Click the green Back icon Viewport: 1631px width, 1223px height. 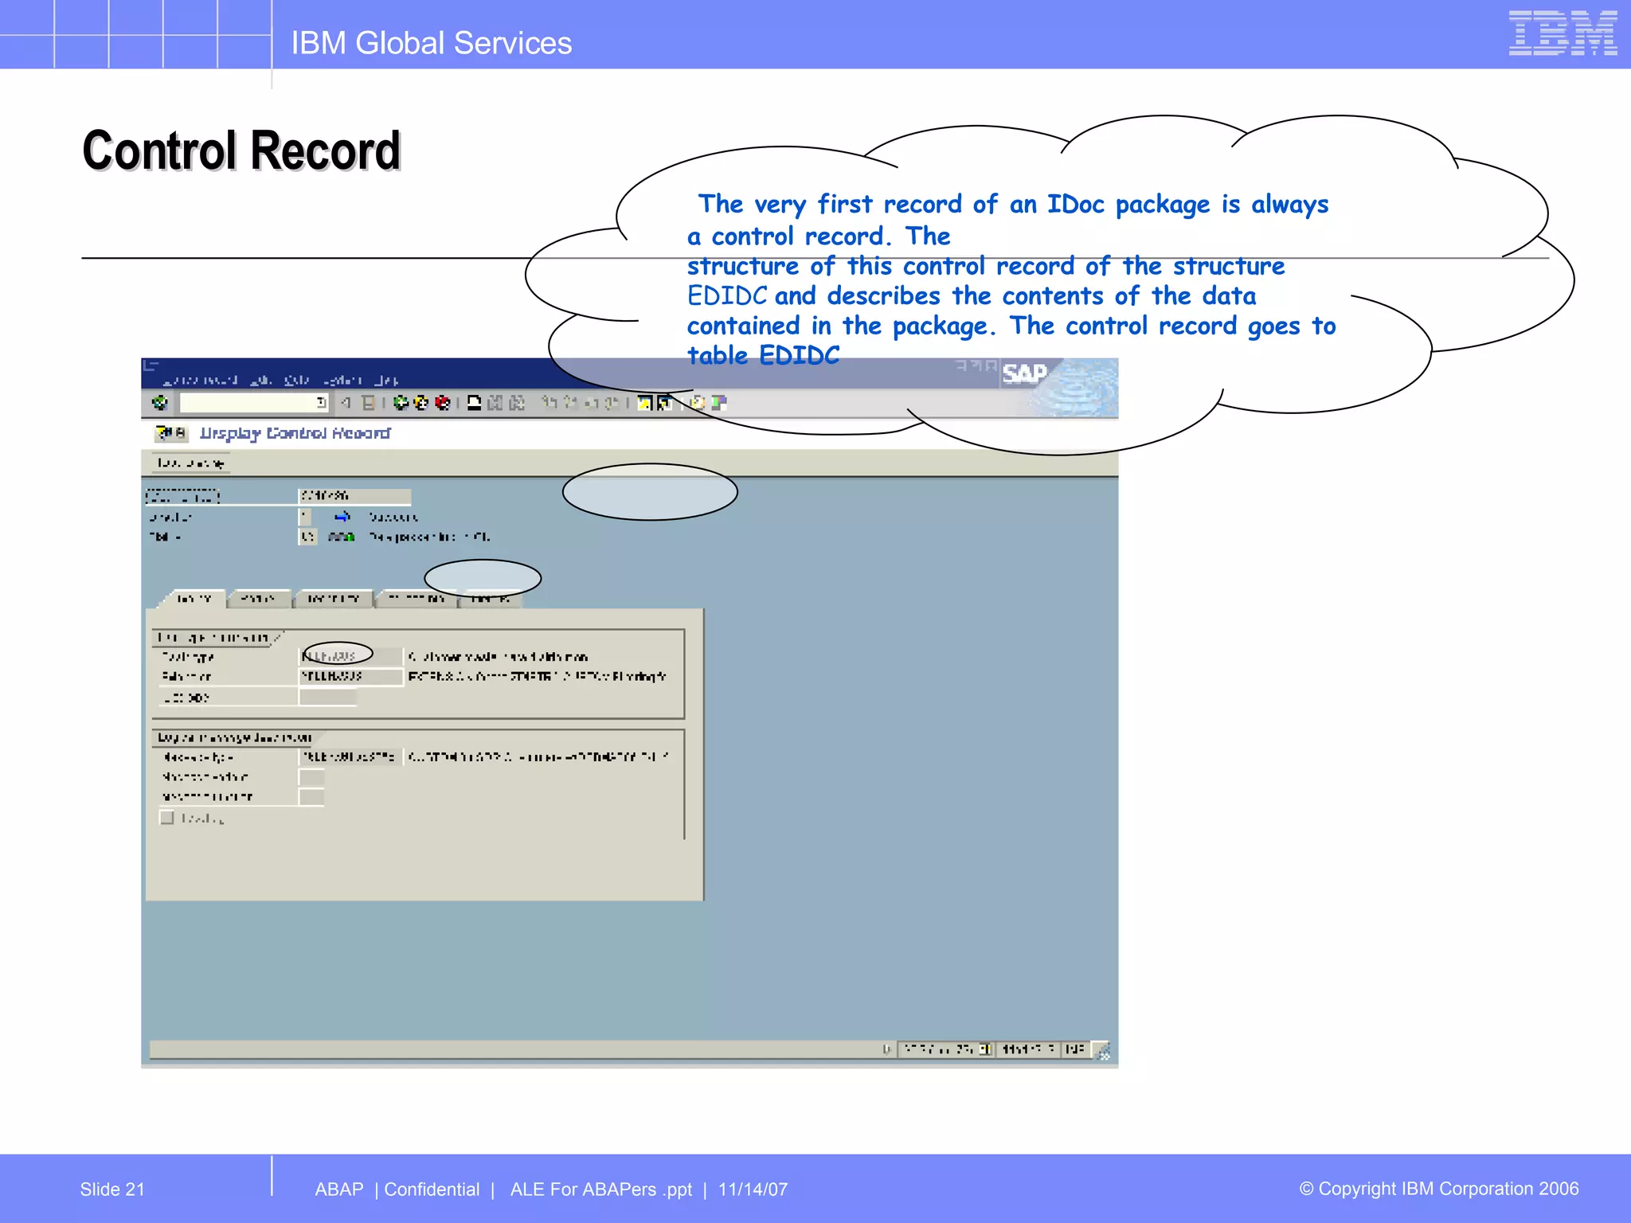point(401,403)
